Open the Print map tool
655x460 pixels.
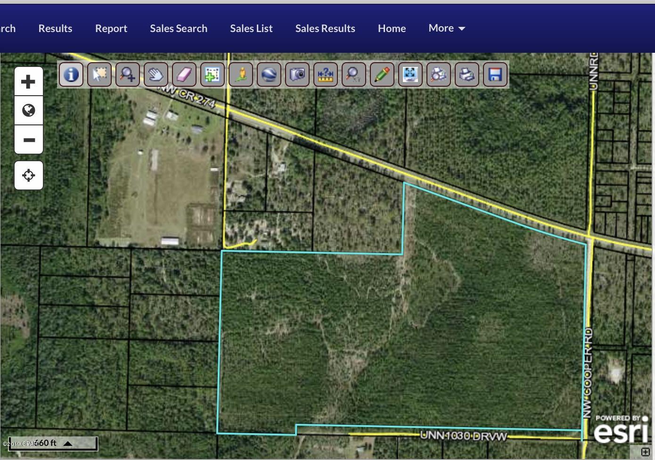pos(467,74)
